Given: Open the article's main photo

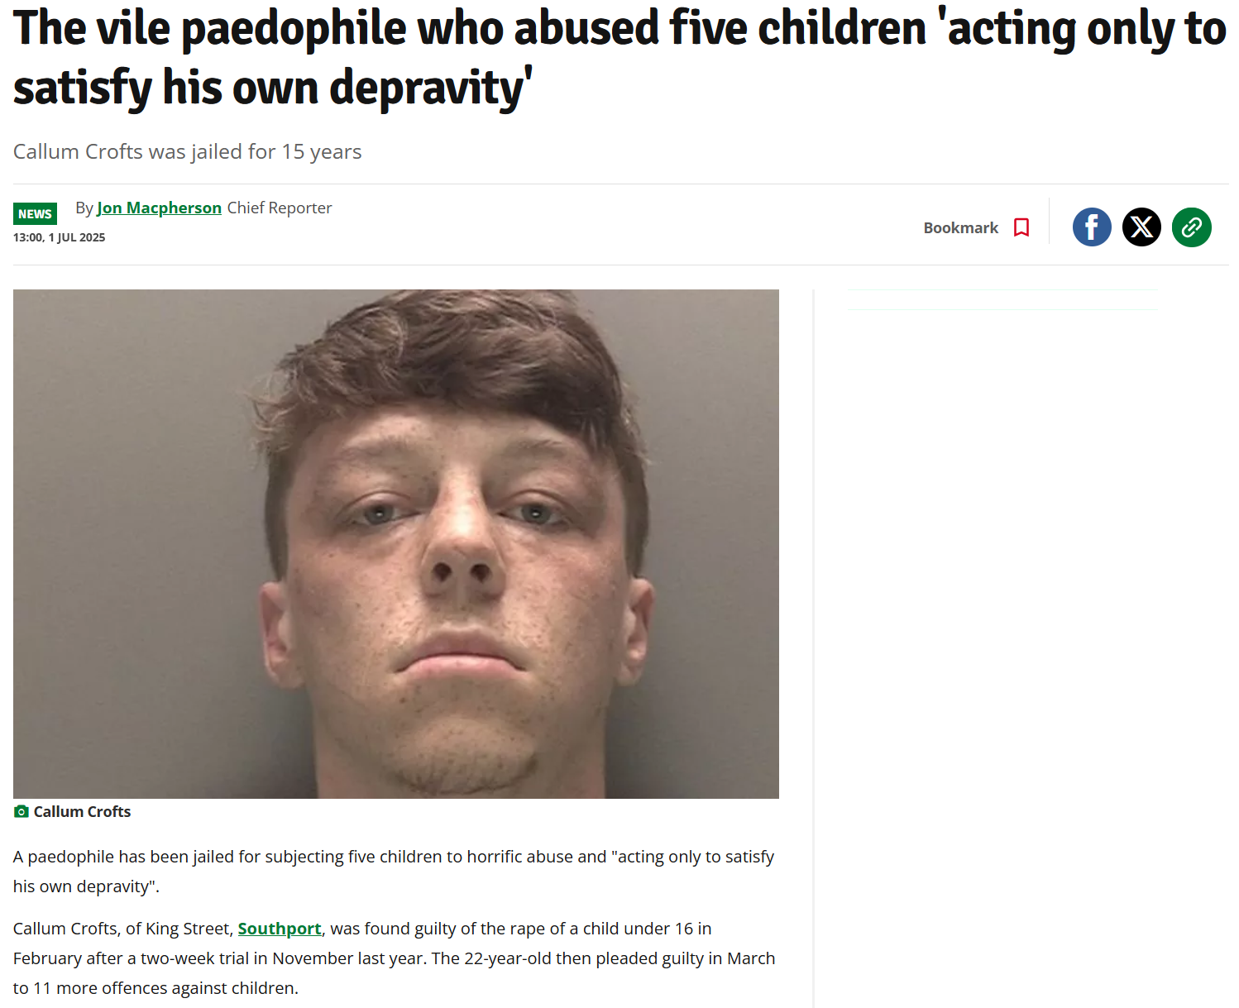Looking at the screenshot, I should [x=396, y=544].
